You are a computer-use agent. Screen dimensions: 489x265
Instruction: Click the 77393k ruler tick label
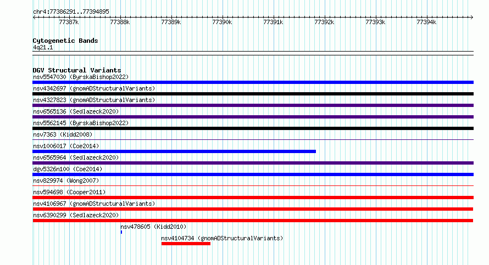click(375, 22)
